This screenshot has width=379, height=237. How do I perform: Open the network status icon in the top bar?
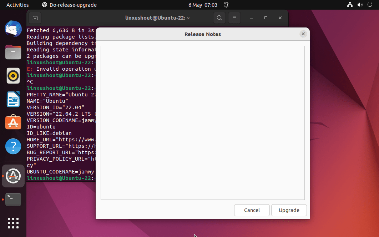pos(350,5)
